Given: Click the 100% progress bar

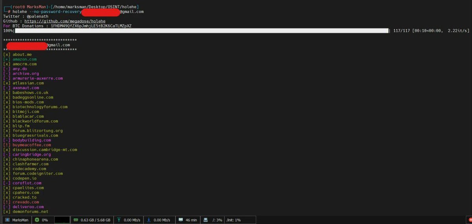Looking at the screenshot, I should pyautogui.click(x=201, y=31).
